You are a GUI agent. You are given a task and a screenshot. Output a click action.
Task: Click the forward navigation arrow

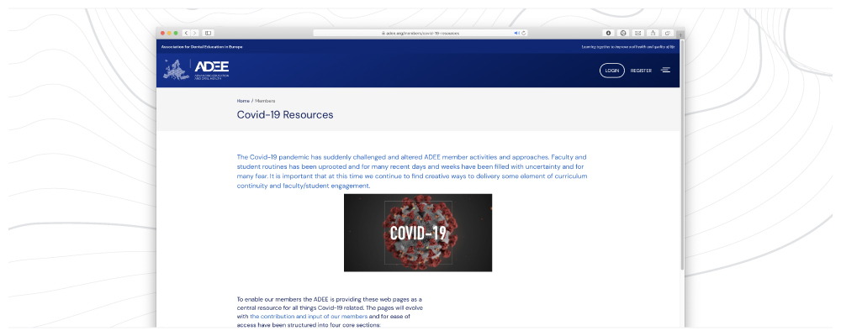195,33
